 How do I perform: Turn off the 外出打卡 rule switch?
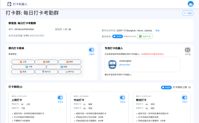122,98
